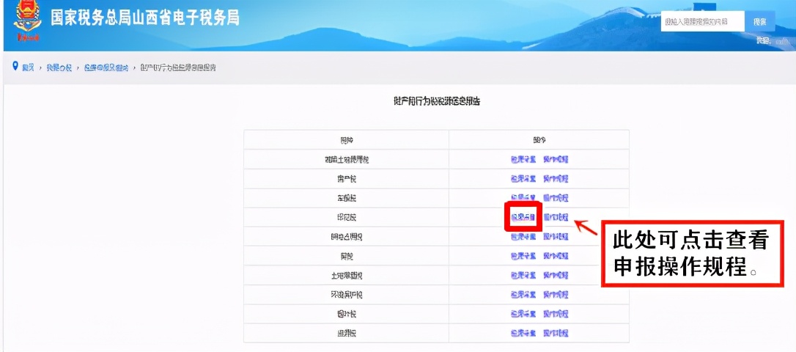
Task: Open right 操作规程 link in 烟叶税 row
Action: pos(556,313)
